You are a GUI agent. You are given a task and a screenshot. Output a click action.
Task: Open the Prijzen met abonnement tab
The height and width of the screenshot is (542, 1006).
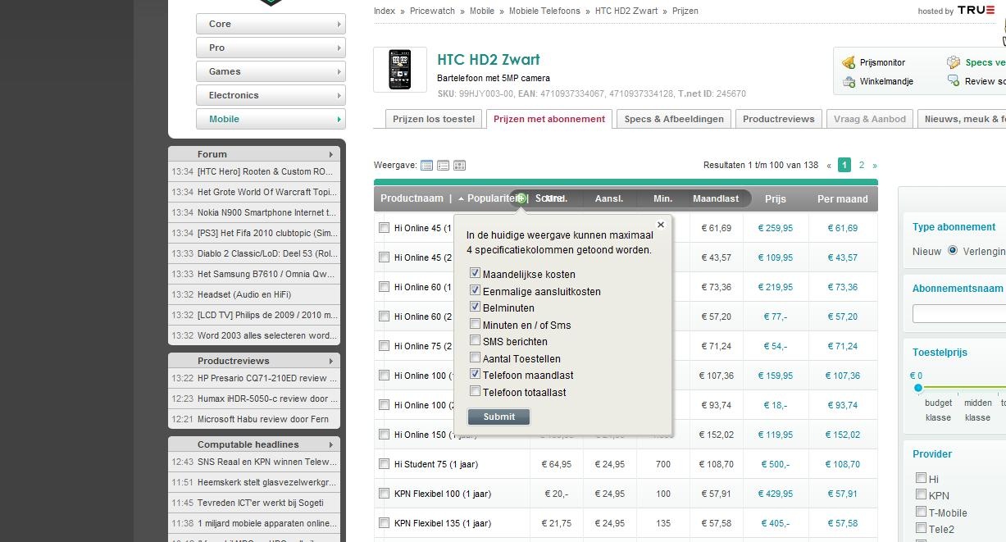coord(549,119)
